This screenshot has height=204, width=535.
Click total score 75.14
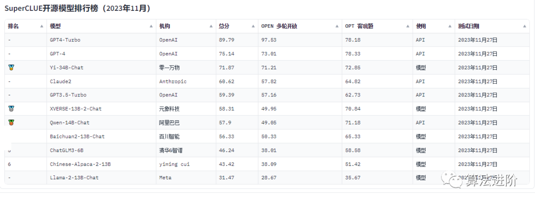click(226, 54)
